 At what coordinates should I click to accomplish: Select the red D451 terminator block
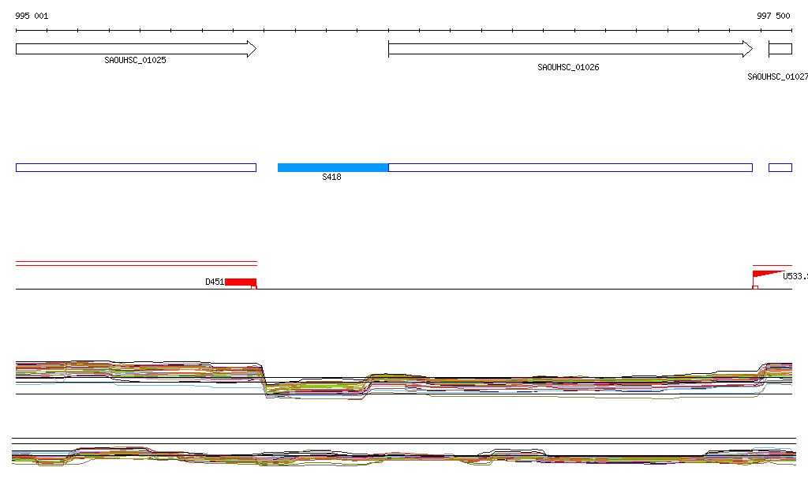coord(241,282)
